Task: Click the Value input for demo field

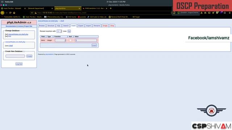Action: 86,40
